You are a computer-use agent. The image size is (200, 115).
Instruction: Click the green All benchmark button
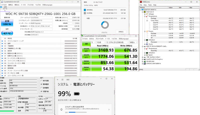86,44
